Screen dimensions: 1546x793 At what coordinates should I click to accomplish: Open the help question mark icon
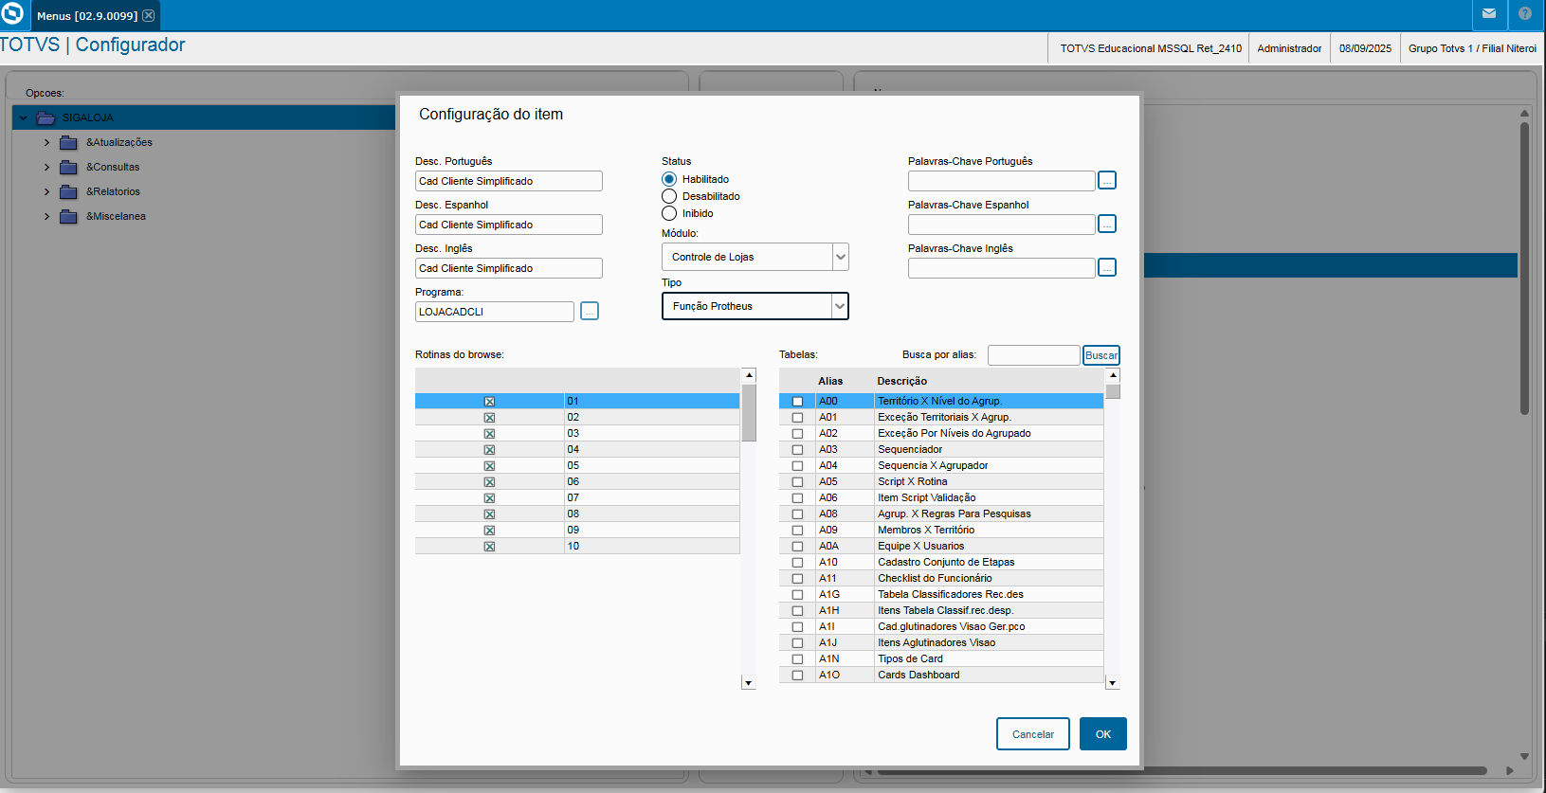click(x=1525, y=14)
